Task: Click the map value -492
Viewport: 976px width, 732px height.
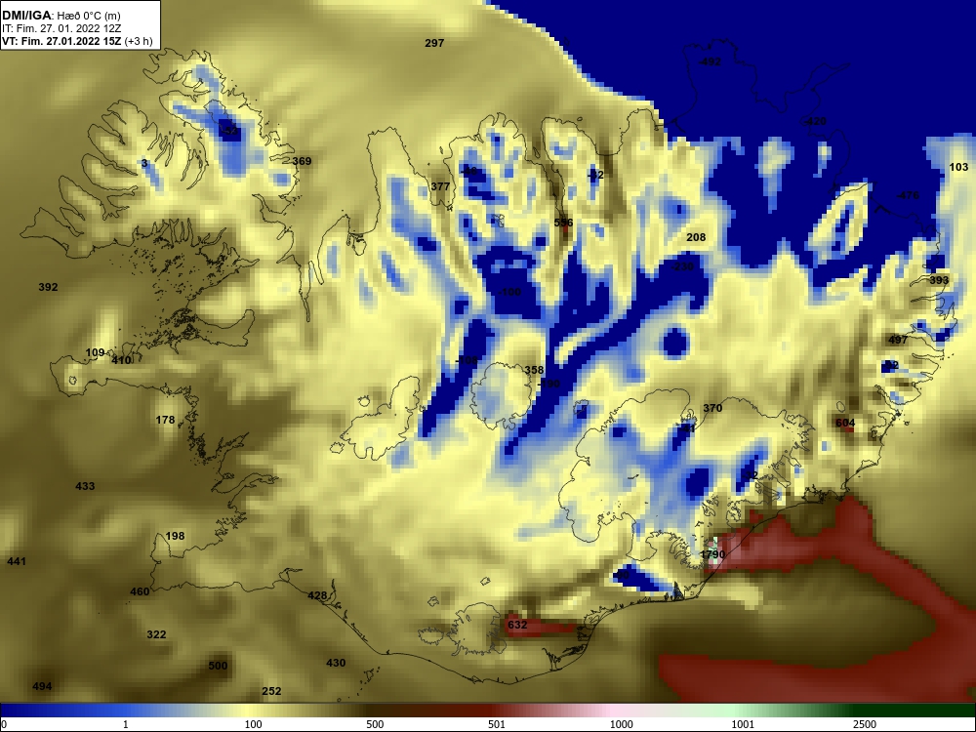Action: [x=710, y=61]
